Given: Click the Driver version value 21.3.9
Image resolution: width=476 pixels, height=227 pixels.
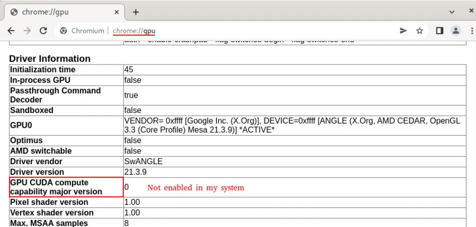Looking at the screenshot, I should (135, 172).
